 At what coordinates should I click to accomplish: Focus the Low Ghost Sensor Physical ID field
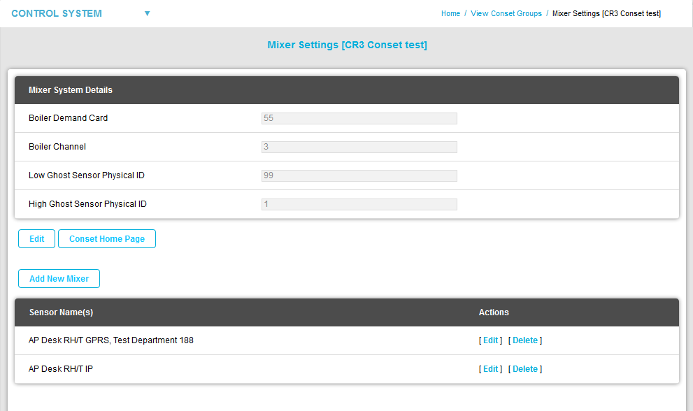(359, 175)
